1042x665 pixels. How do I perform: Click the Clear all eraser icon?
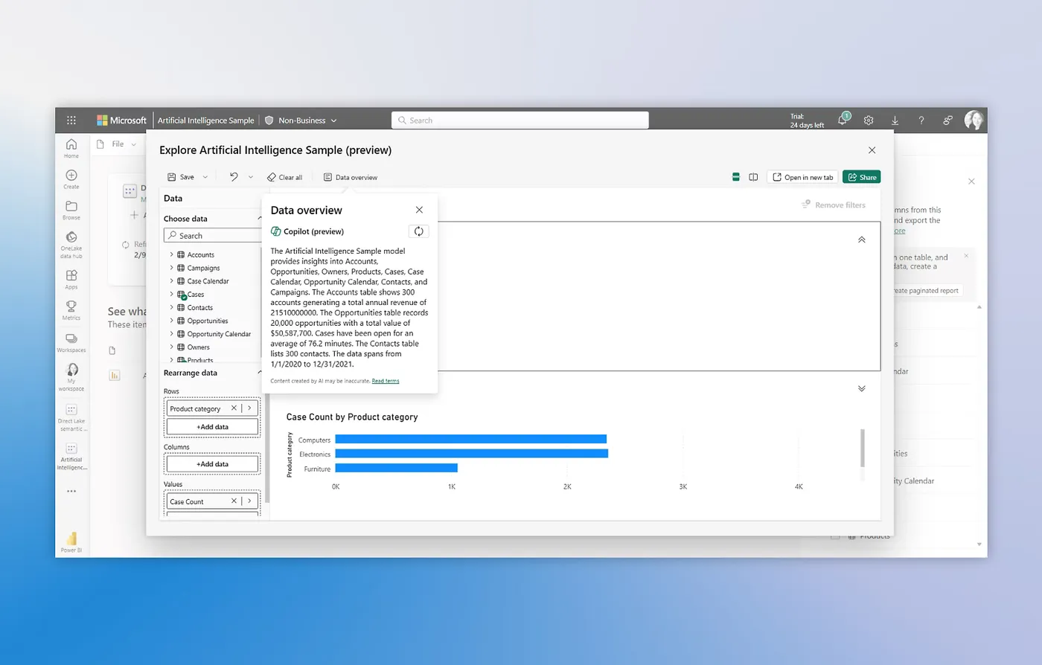272,177
